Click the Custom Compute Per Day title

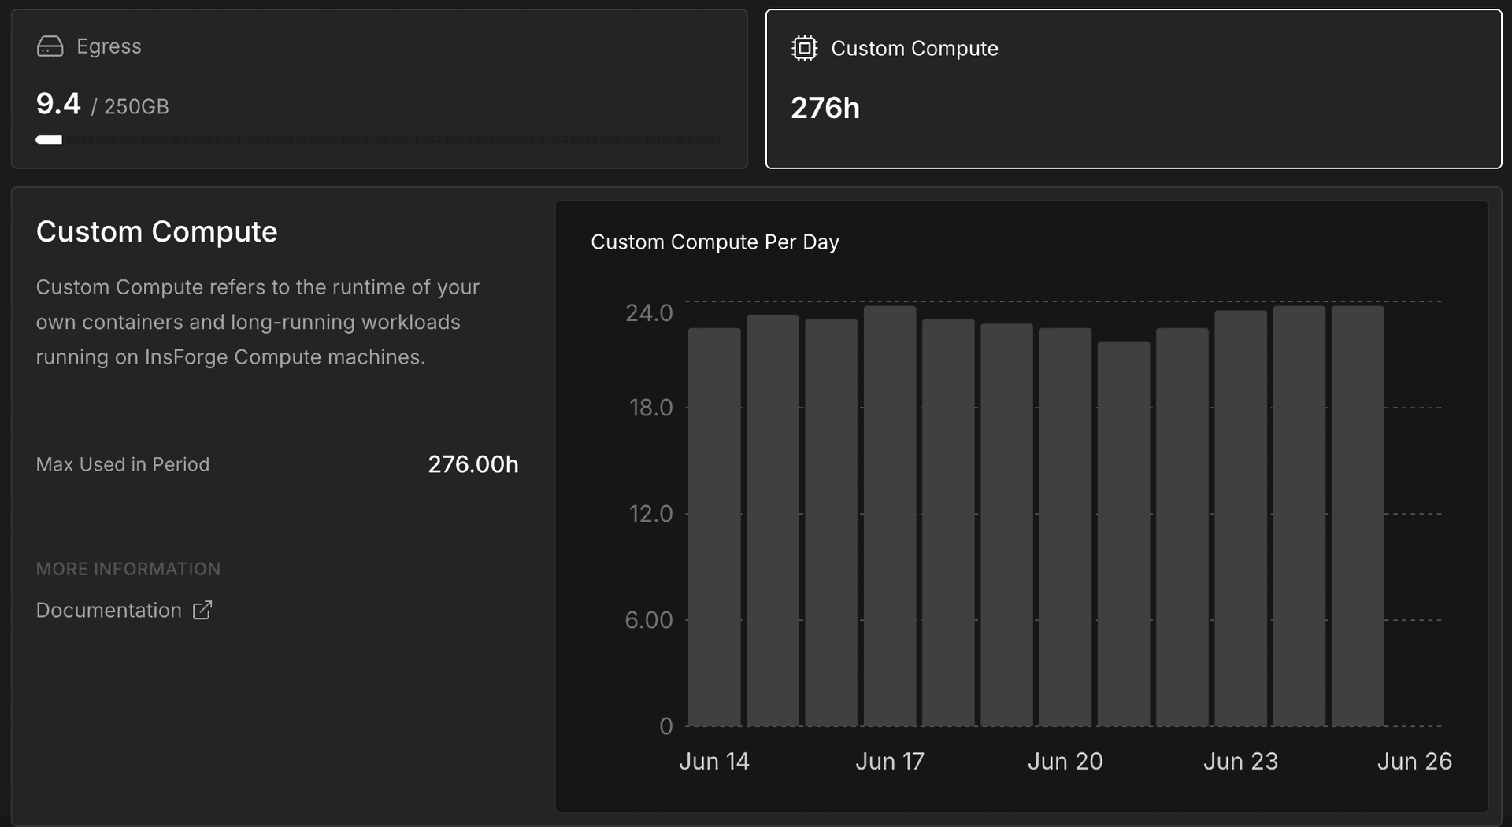point(715,242)
